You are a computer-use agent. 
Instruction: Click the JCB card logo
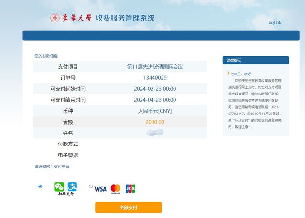click(x=130, y=188)
